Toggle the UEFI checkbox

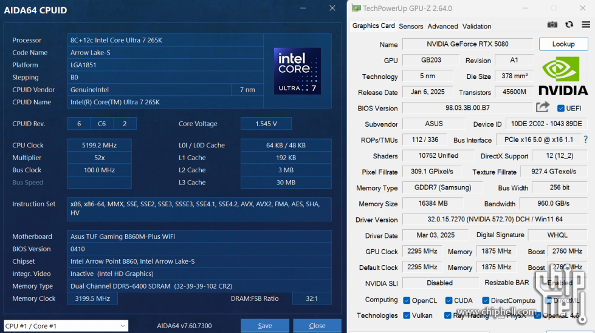561,109
